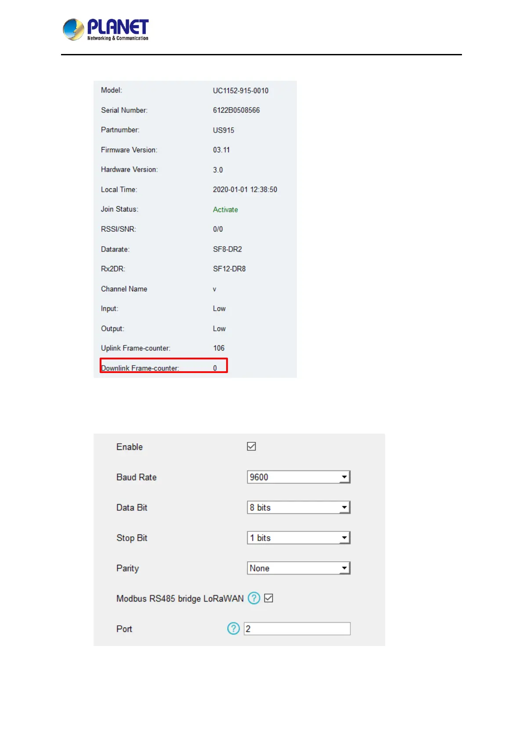Screen dimensions: 523x739
Task: Click the Firmware Version value 03.11
Action: pyautogui.click(x=221, y=150)
